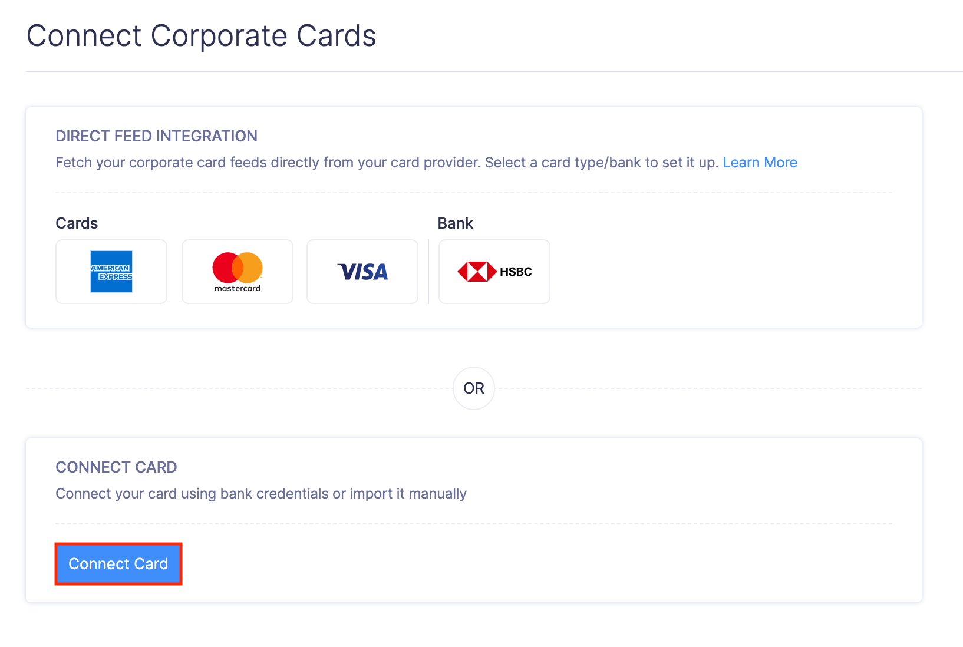This screenshot has width=963, height=647.
Task: Click the 'Connect your card using bank credentials' text
Action: [261, 494]
